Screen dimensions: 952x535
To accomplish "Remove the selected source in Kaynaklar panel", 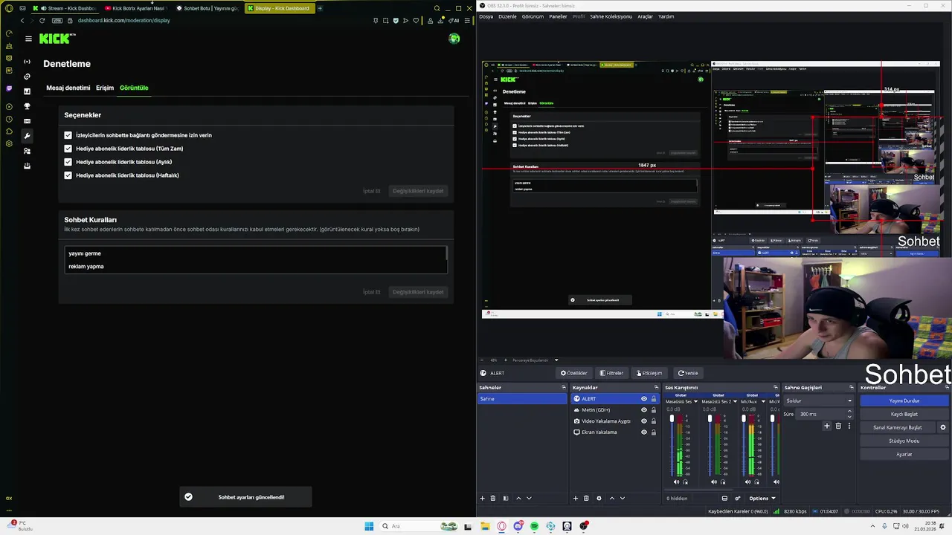I will [x=586, y=498].
